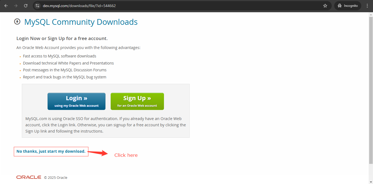Click the Oracle logo in footer
This screenshot has height=184, width=373.
(29, 177)
